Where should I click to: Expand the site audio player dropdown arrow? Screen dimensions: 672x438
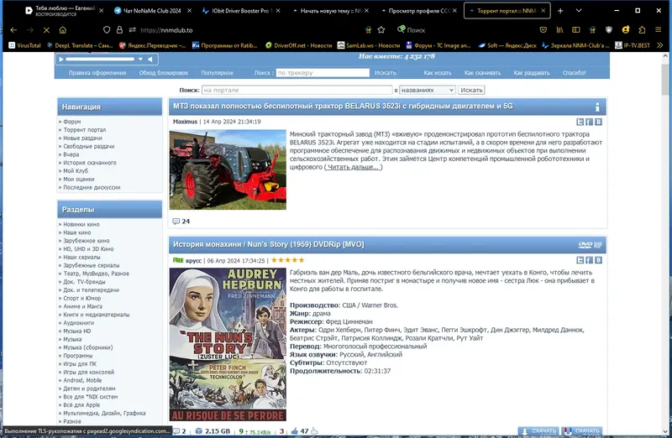pyautogui.click(x=140, y=59)
